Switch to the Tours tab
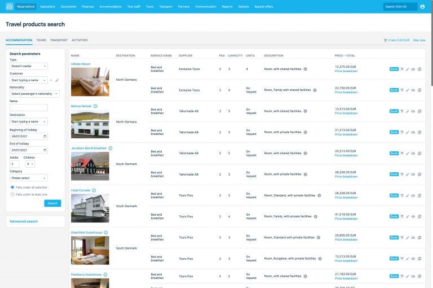 [41, 40]
